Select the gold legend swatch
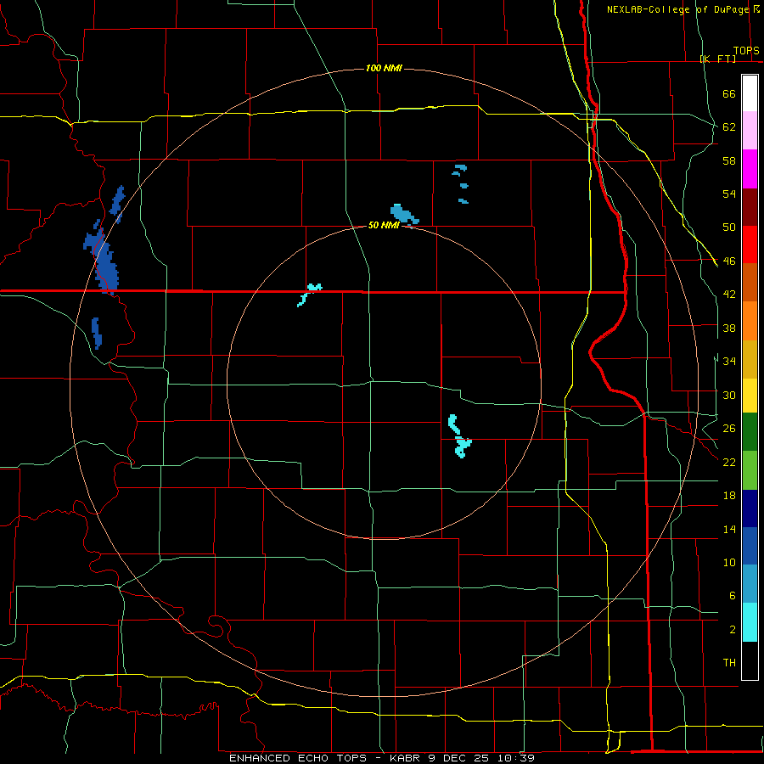The width and height of the screenshot is (764, 764). [750, 358]
